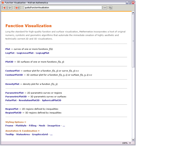Open the LogPlot link

pyautogui.click(x=10, y=53)
